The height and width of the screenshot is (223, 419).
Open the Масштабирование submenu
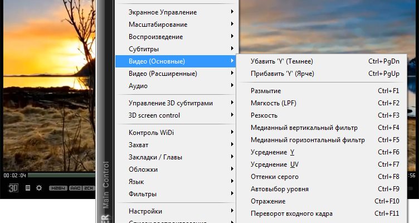[x=176, y=25]
